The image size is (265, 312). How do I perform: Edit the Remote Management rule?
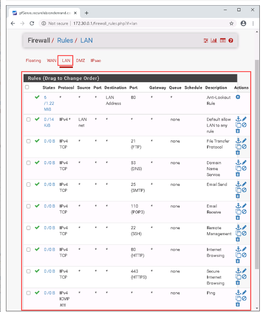(x=244, y=227)
